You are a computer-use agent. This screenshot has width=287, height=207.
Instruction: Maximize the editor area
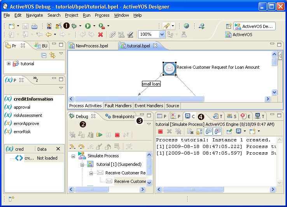279,44
